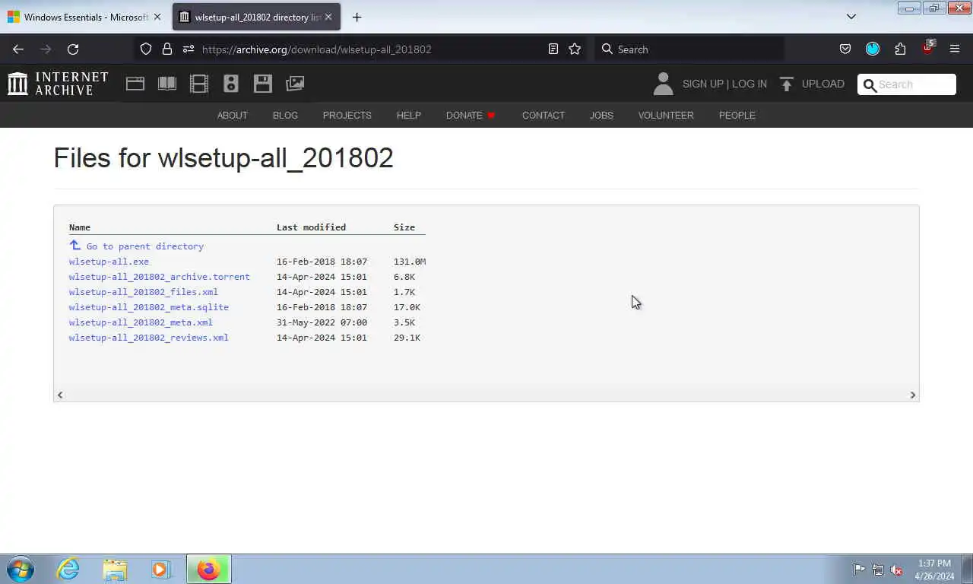
Task: Click the file listing scroll right arrow
Action: pyautogui.click(x=913, y=395)
